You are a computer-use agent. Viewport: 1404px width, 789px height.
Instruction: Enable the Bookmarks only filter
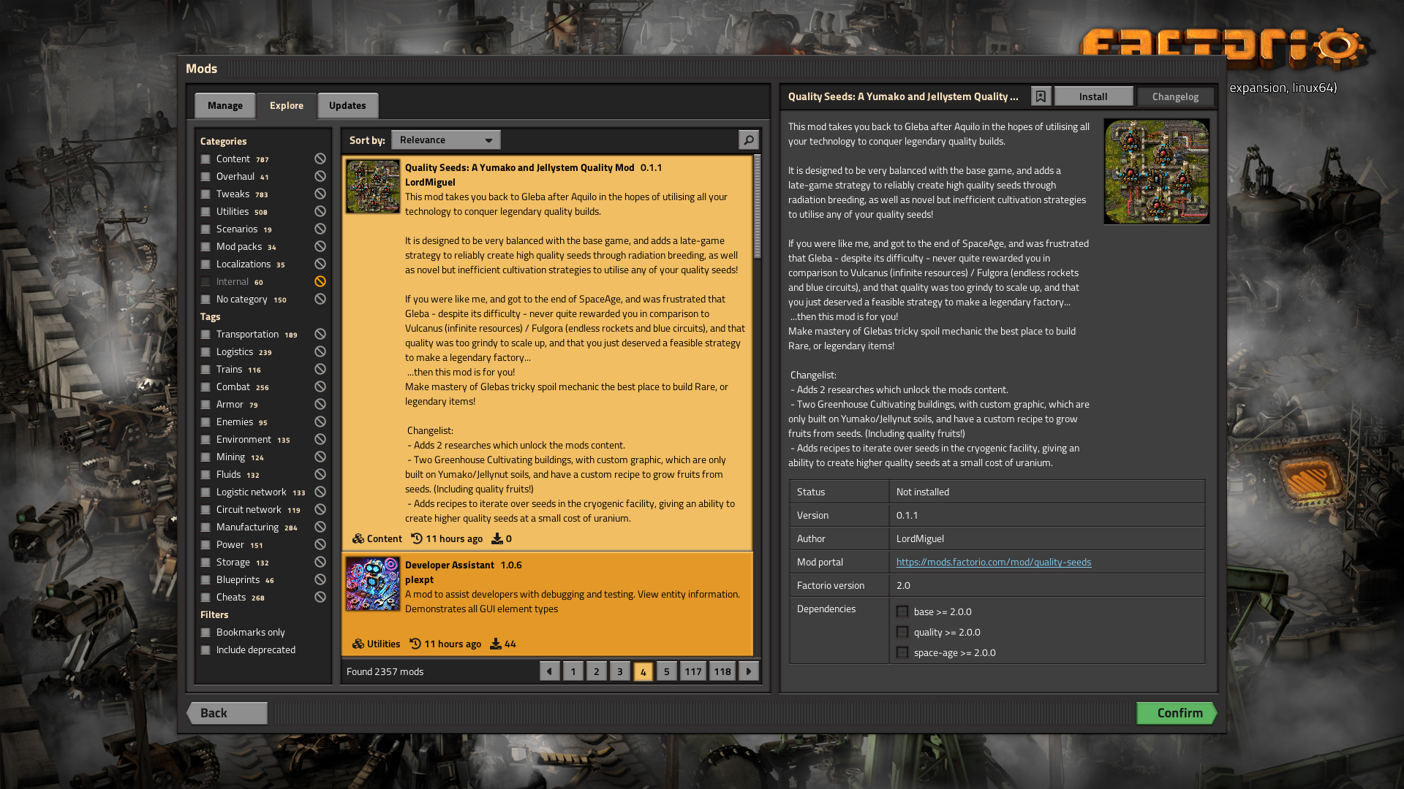pos(205,632)
